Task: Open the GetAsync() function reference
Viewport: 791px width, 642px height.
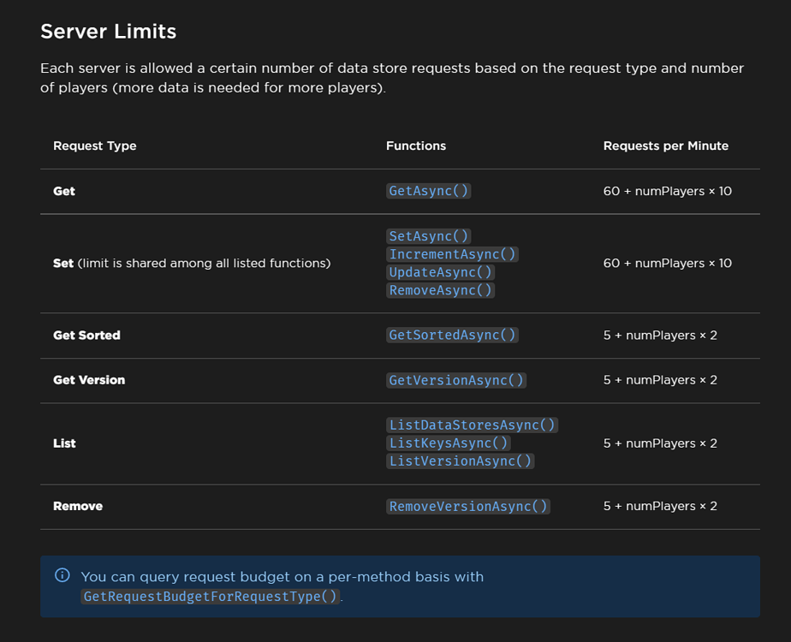Action: (428, 190)
